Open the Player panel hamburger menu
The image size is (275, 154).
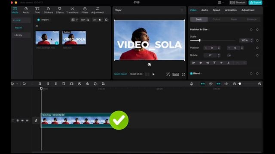click(x=182, y=10)
